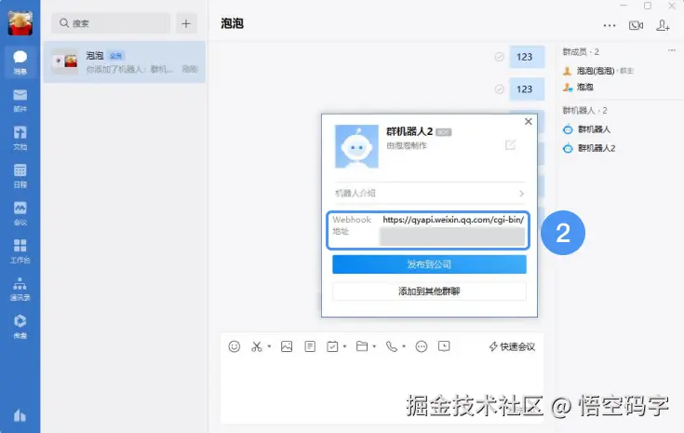This screenshot has width=684, height=433.
Task: Click the 添加到其他群聊 button
Action: (429, 291)
